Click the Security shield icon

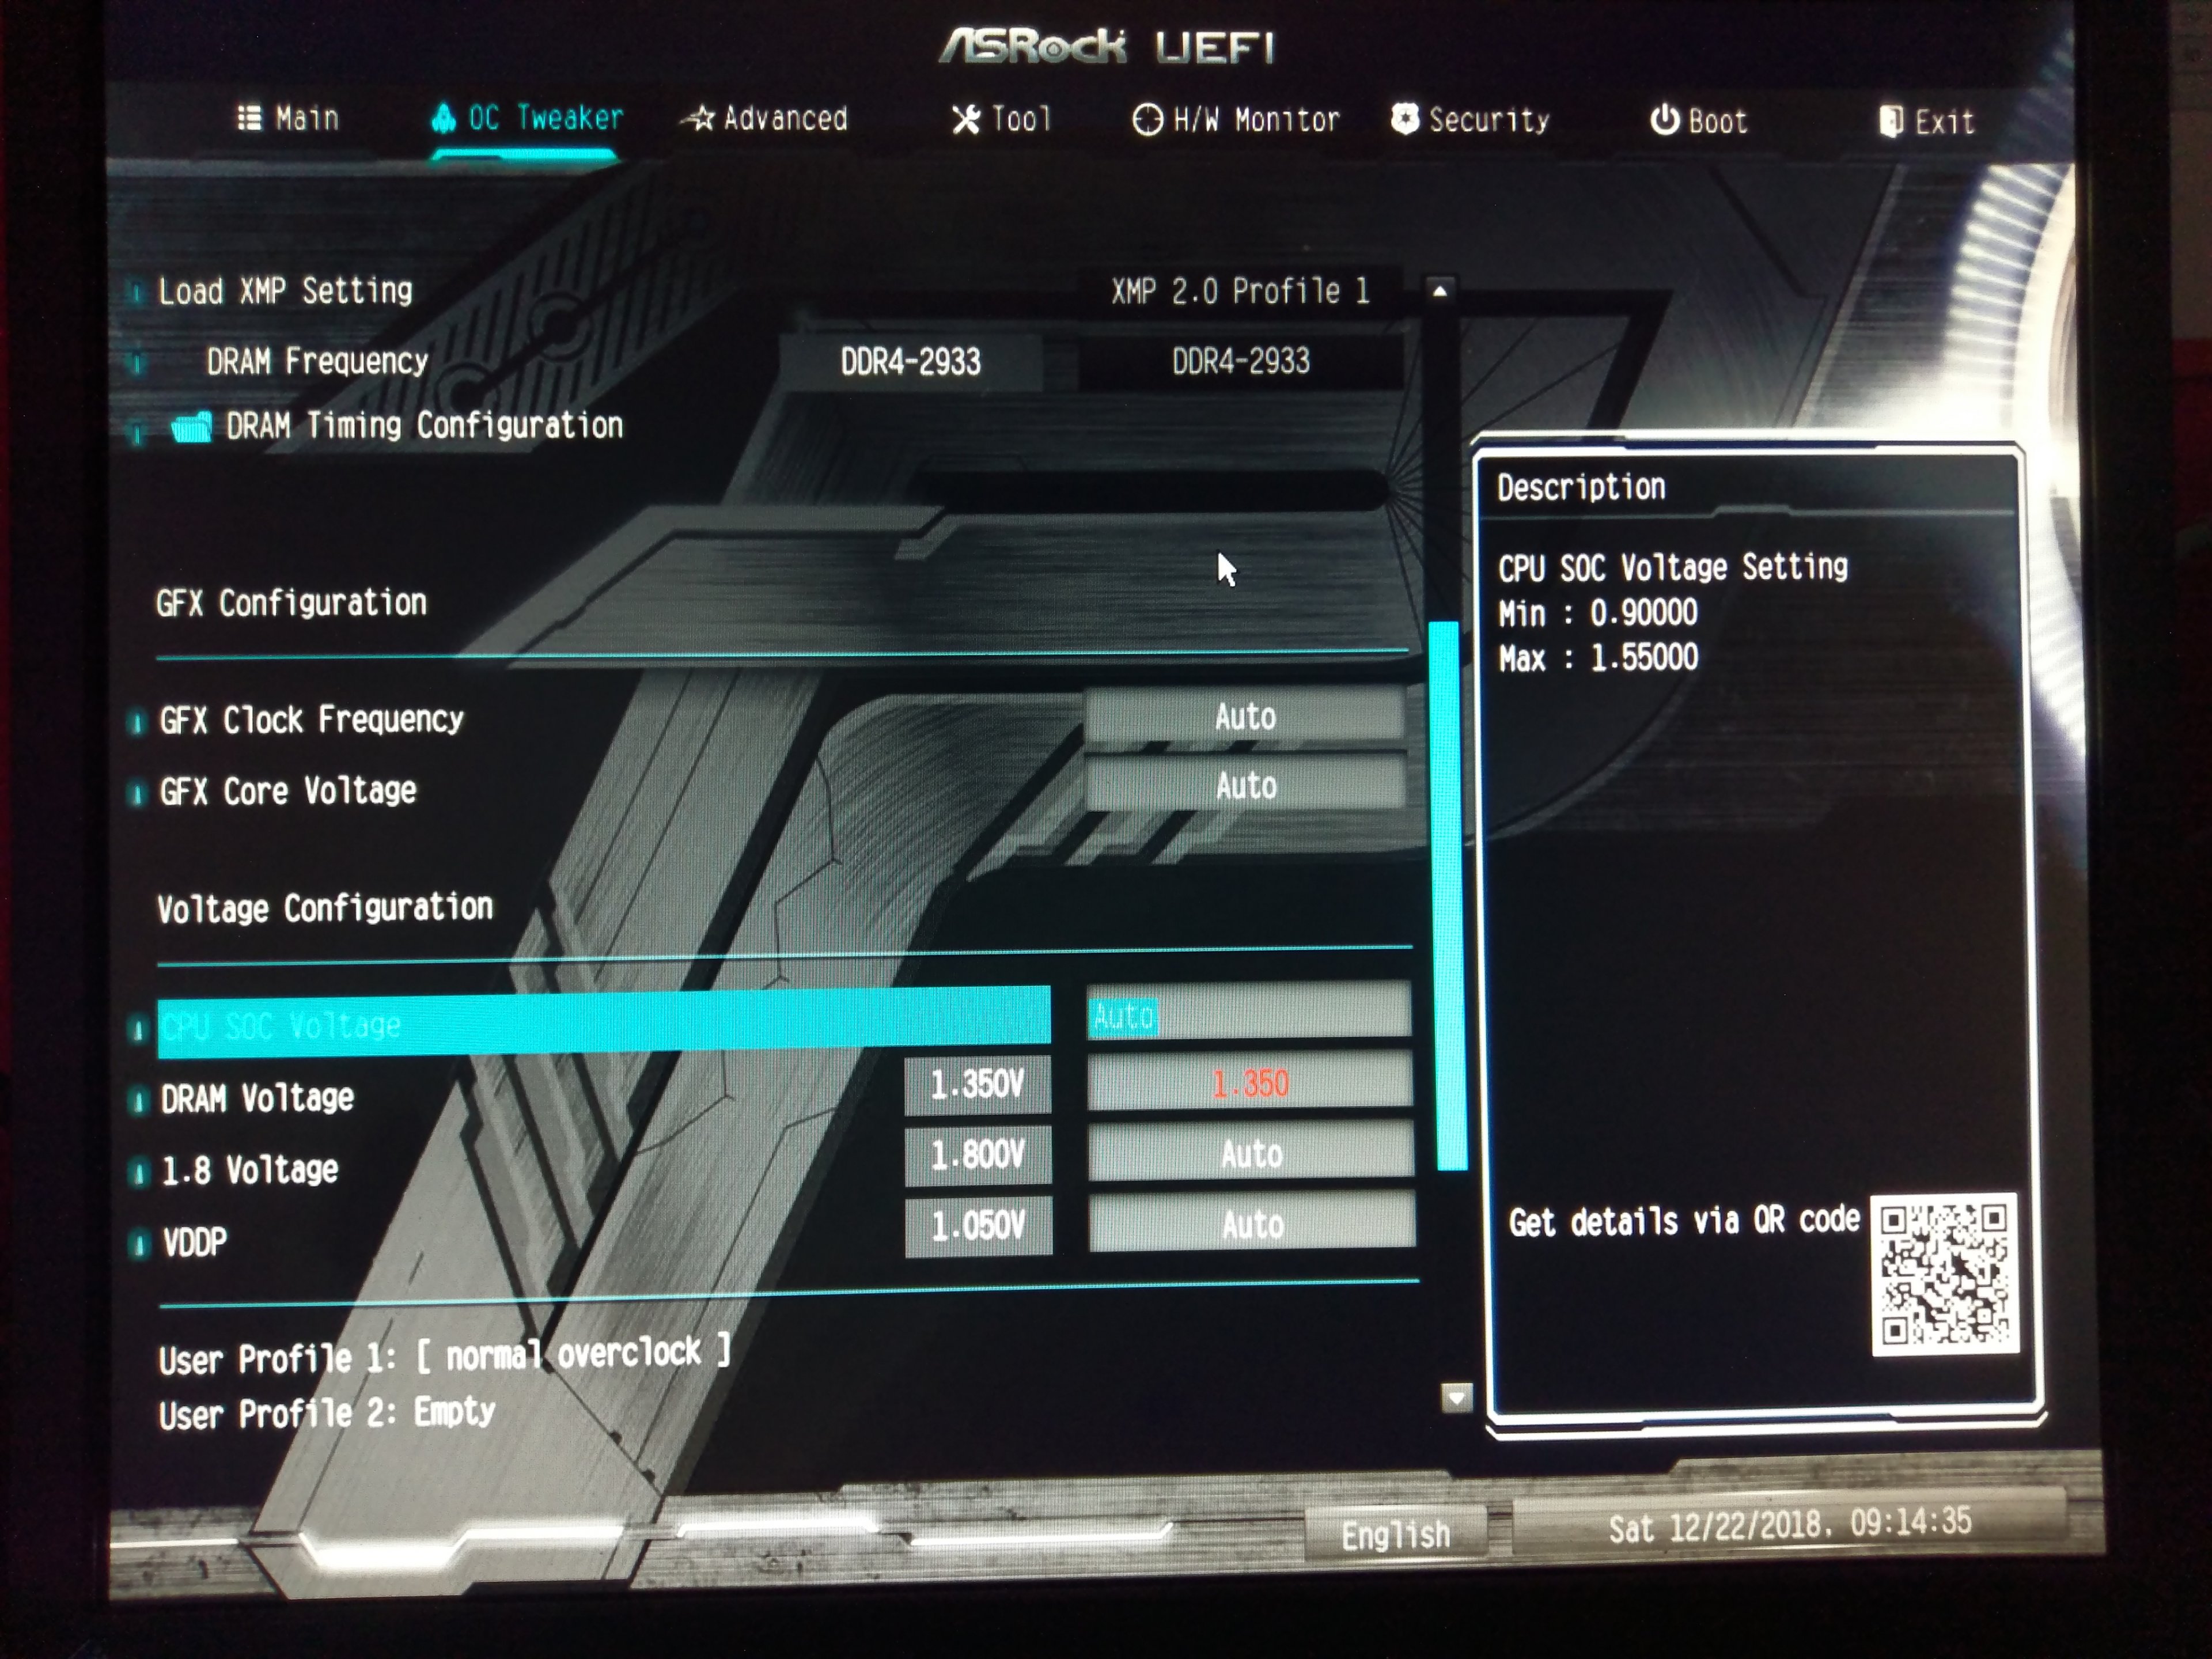pyautogui.click(x=1405, y=119)
